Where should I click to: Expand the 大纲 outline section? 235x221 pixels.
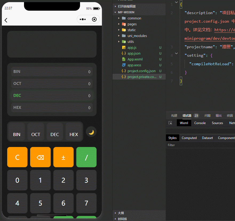pyautogui.click(x=139, y=213)
